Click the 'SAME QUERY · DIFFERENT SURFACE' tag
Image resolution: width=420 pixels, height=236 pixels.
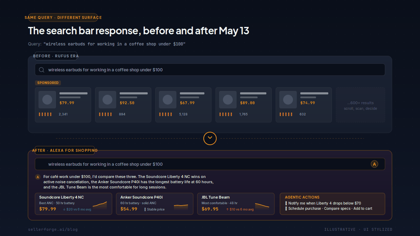pos(63,17)
